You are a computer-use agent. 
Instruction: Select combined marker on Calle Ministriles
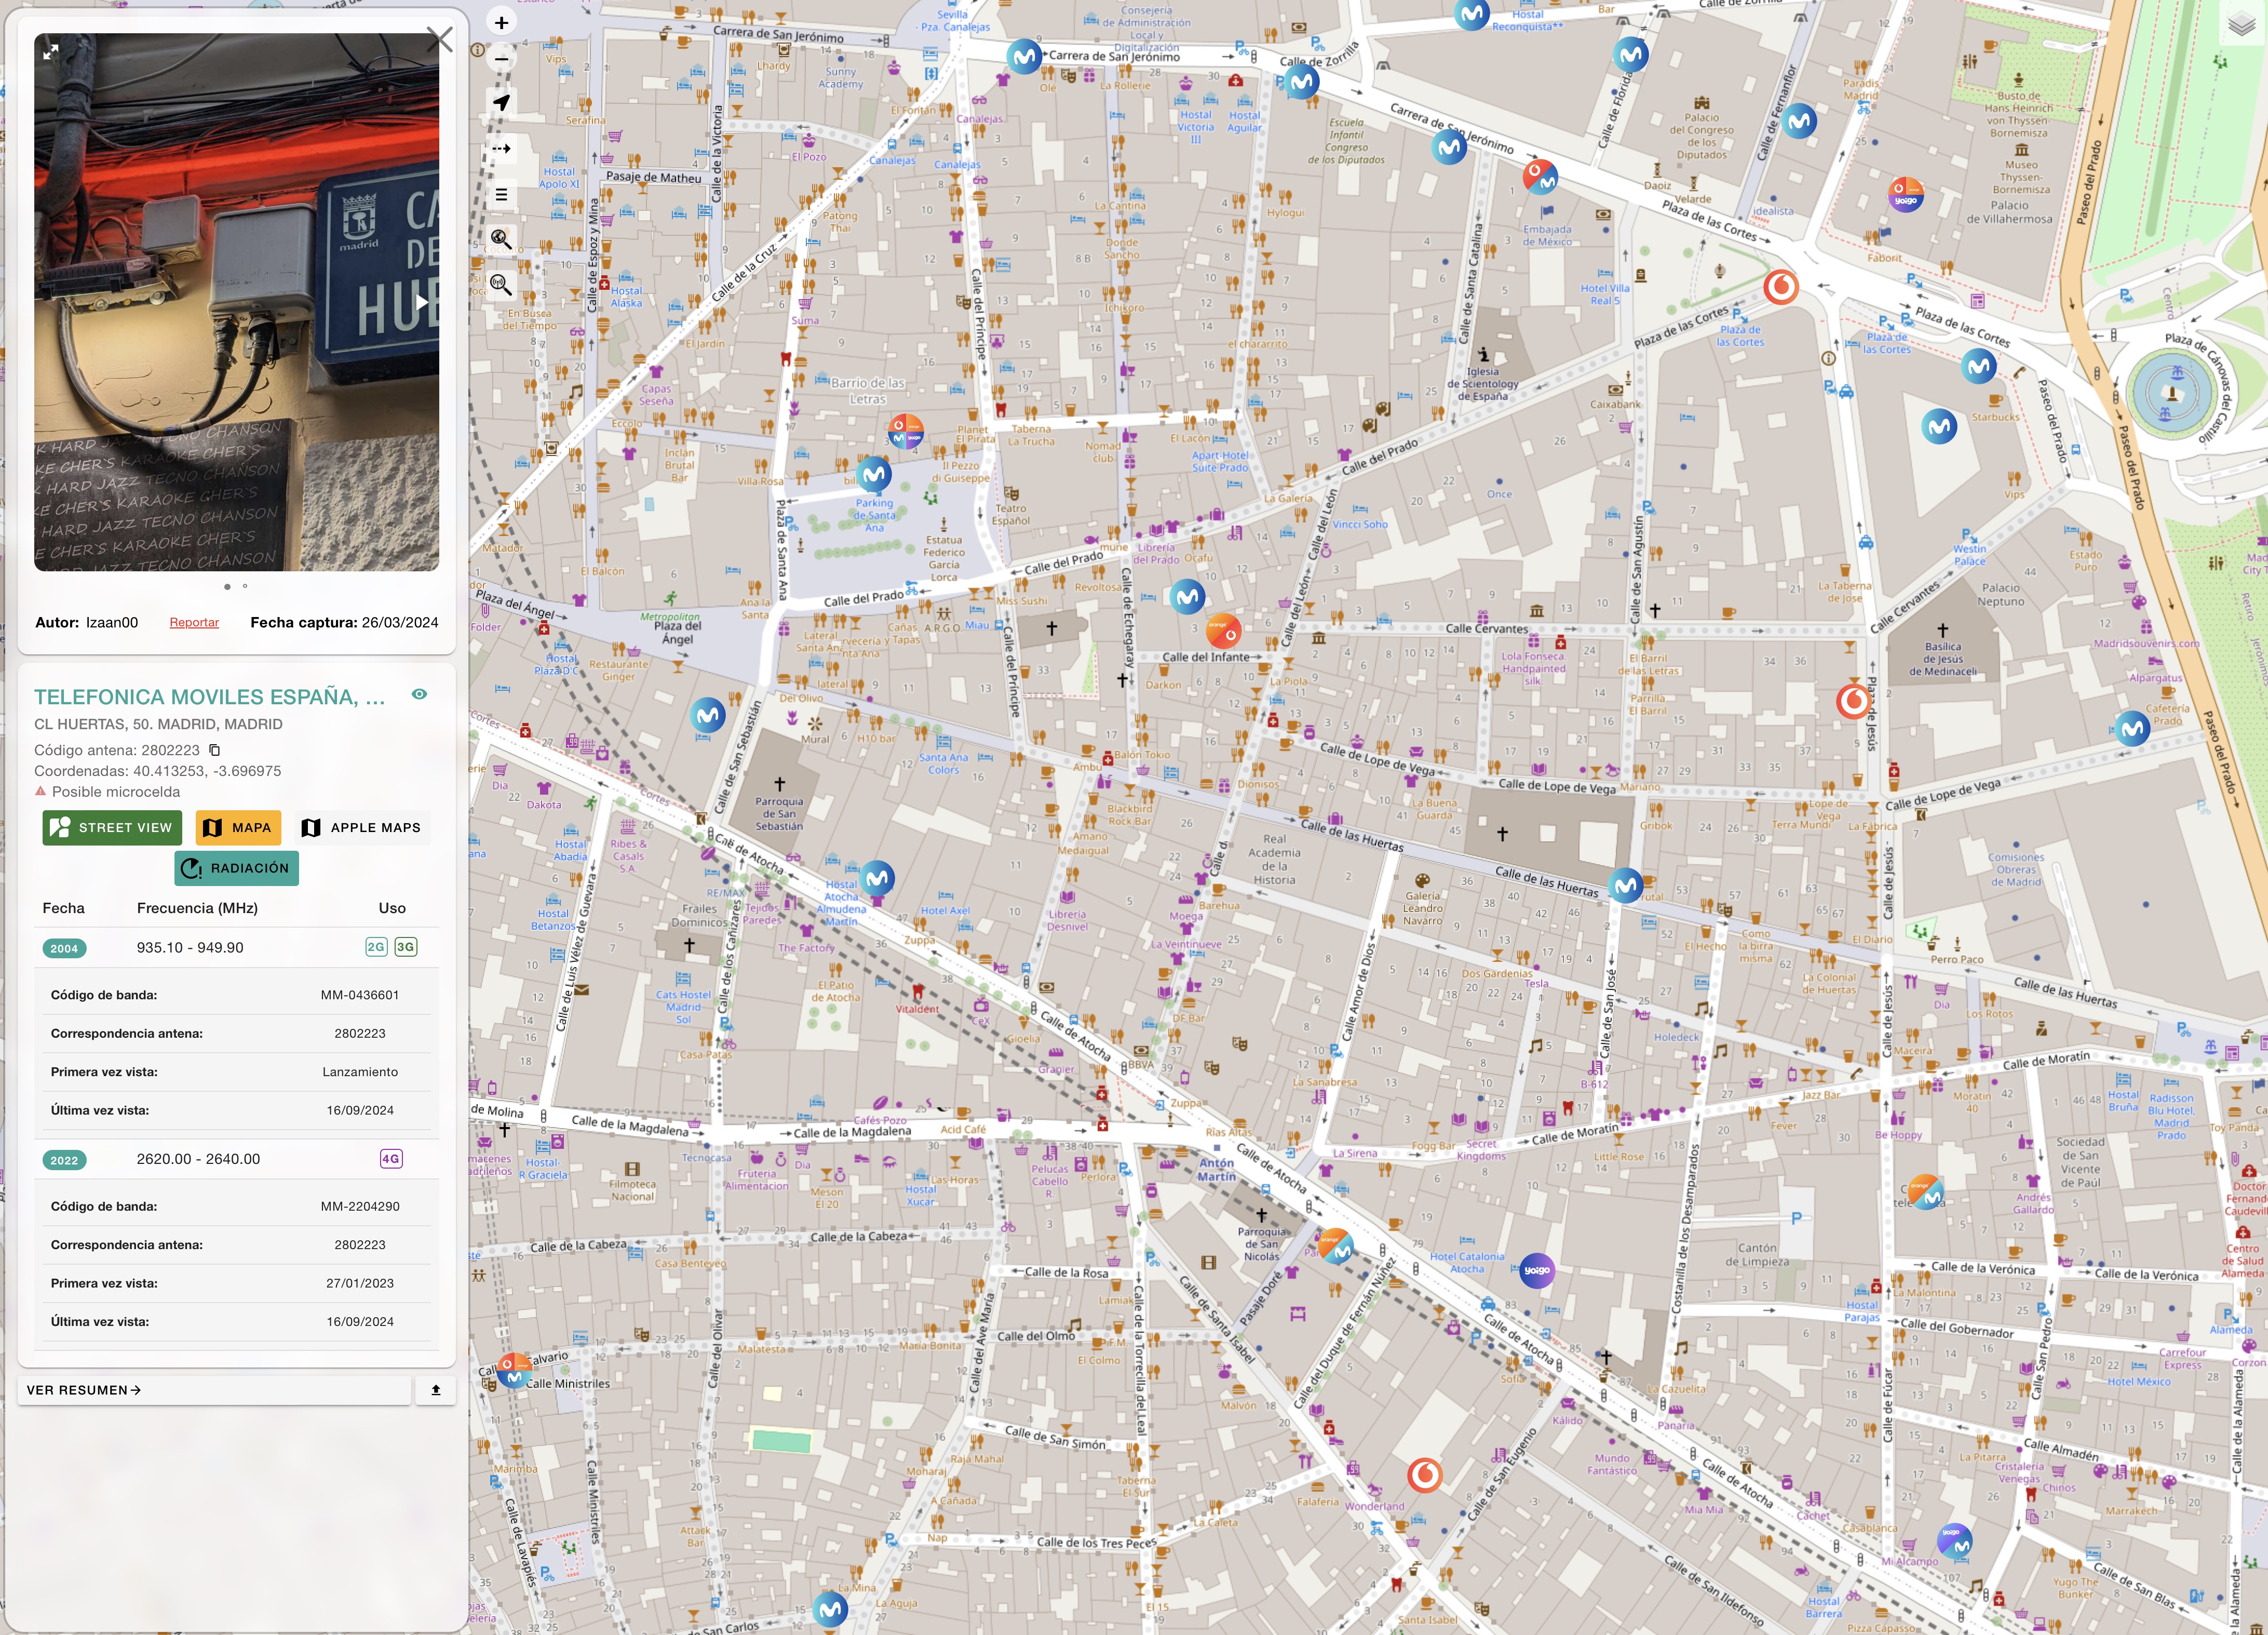click(x=514, y=1370)
